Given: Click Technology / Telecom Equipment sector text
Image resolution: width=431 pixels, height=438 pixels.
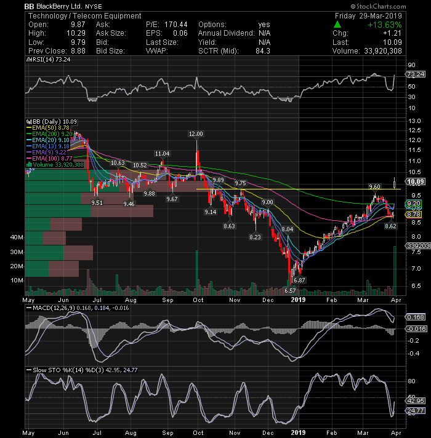Looking at the screenshot, I should coord(84,16).
